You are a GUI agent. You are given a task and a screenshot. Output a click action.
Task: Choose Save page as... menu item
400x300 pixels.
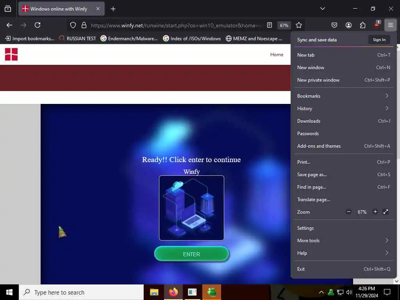pos(344,175)
